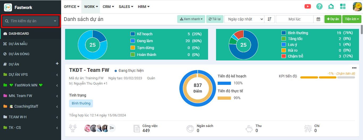Screen dimensions: 363x140
Task: Click the Tải lại reload button
Action: pos(215,19)
